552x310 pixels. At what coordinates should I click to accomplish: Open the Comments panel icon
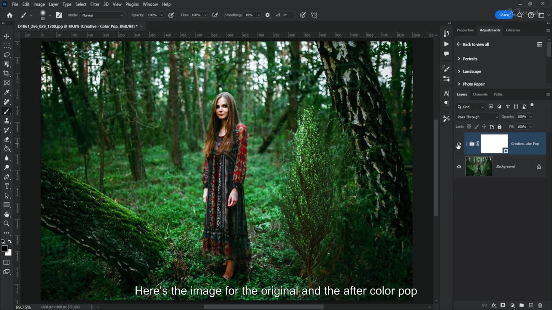[x=446, y=54]
